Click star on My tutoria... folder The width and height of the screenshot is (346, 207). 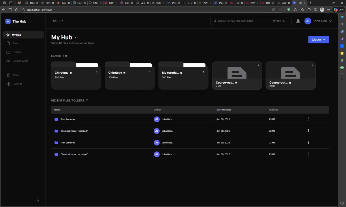[x=181, y=73]
